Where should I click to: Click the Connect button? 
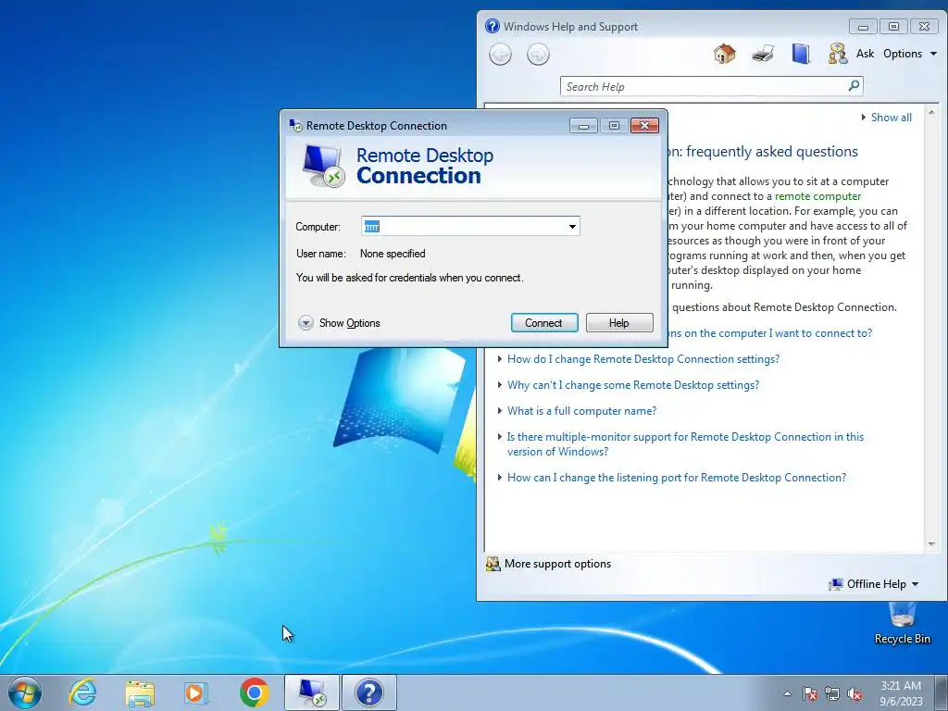(544, 323)
